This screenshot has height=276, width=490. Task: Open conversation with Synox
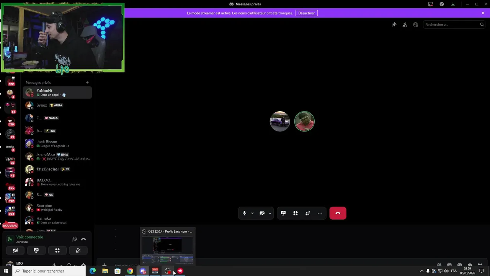click(x=57, y=105)
